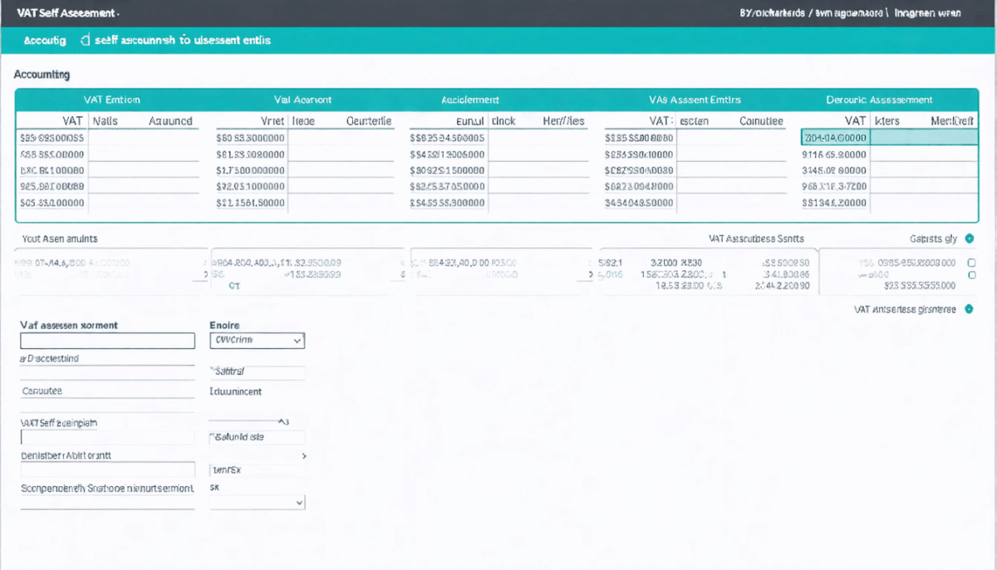Click the input field below 'VAT Self'

(107, 437)
